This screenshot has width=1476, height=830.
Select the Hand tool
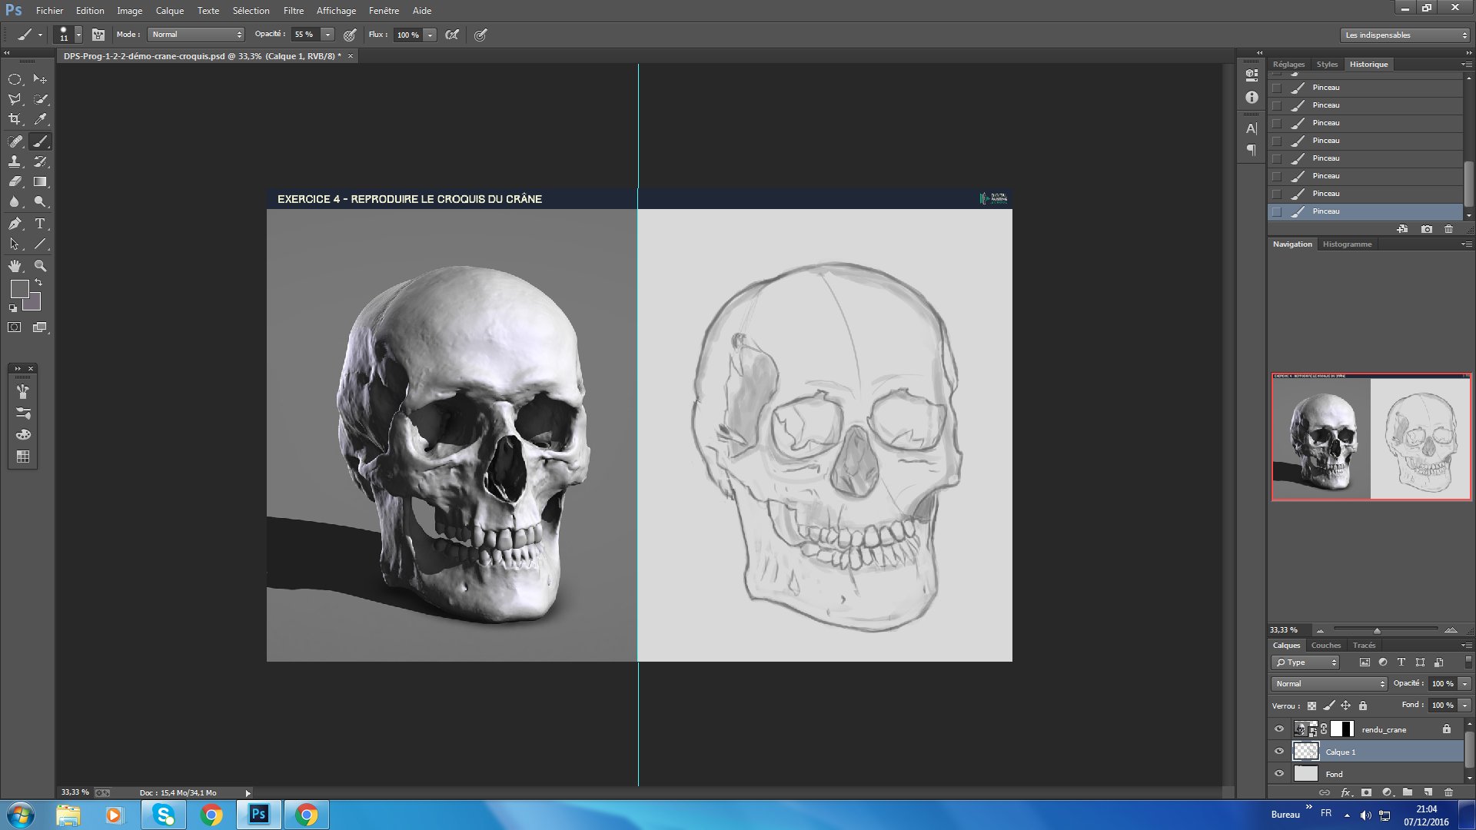coord(15,266)
